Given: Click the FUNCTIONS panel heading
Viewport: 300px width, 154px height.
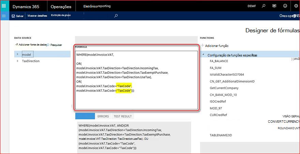Looking at the screenshot, I should click(x=207, y=38).
